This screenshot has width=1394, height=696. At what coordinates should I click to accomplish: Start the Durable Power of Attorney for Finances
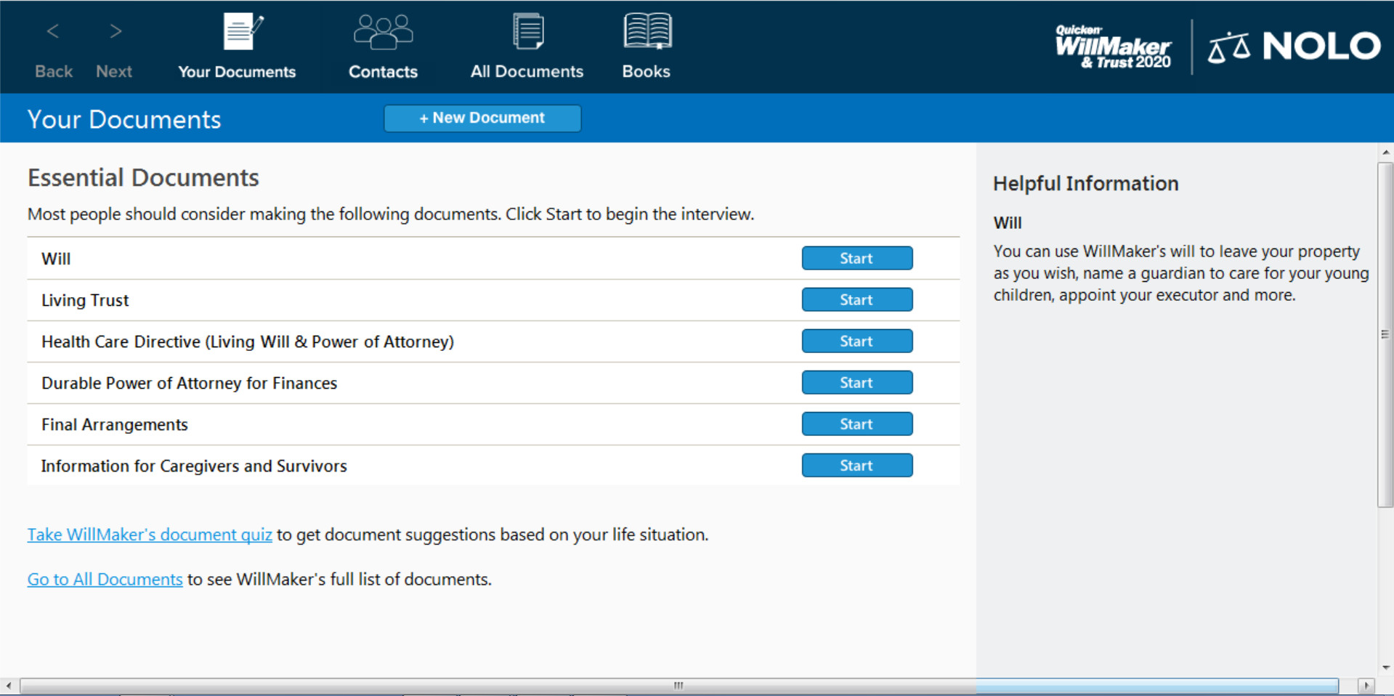[856, 382]
